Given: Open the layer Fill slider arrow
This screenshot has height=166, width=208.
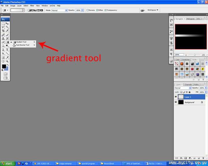Looking at the screenshot, I should coord(206,92).
